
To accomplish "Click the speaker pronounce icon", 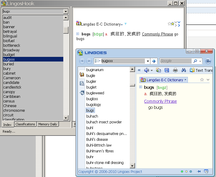I will [146, 70].
